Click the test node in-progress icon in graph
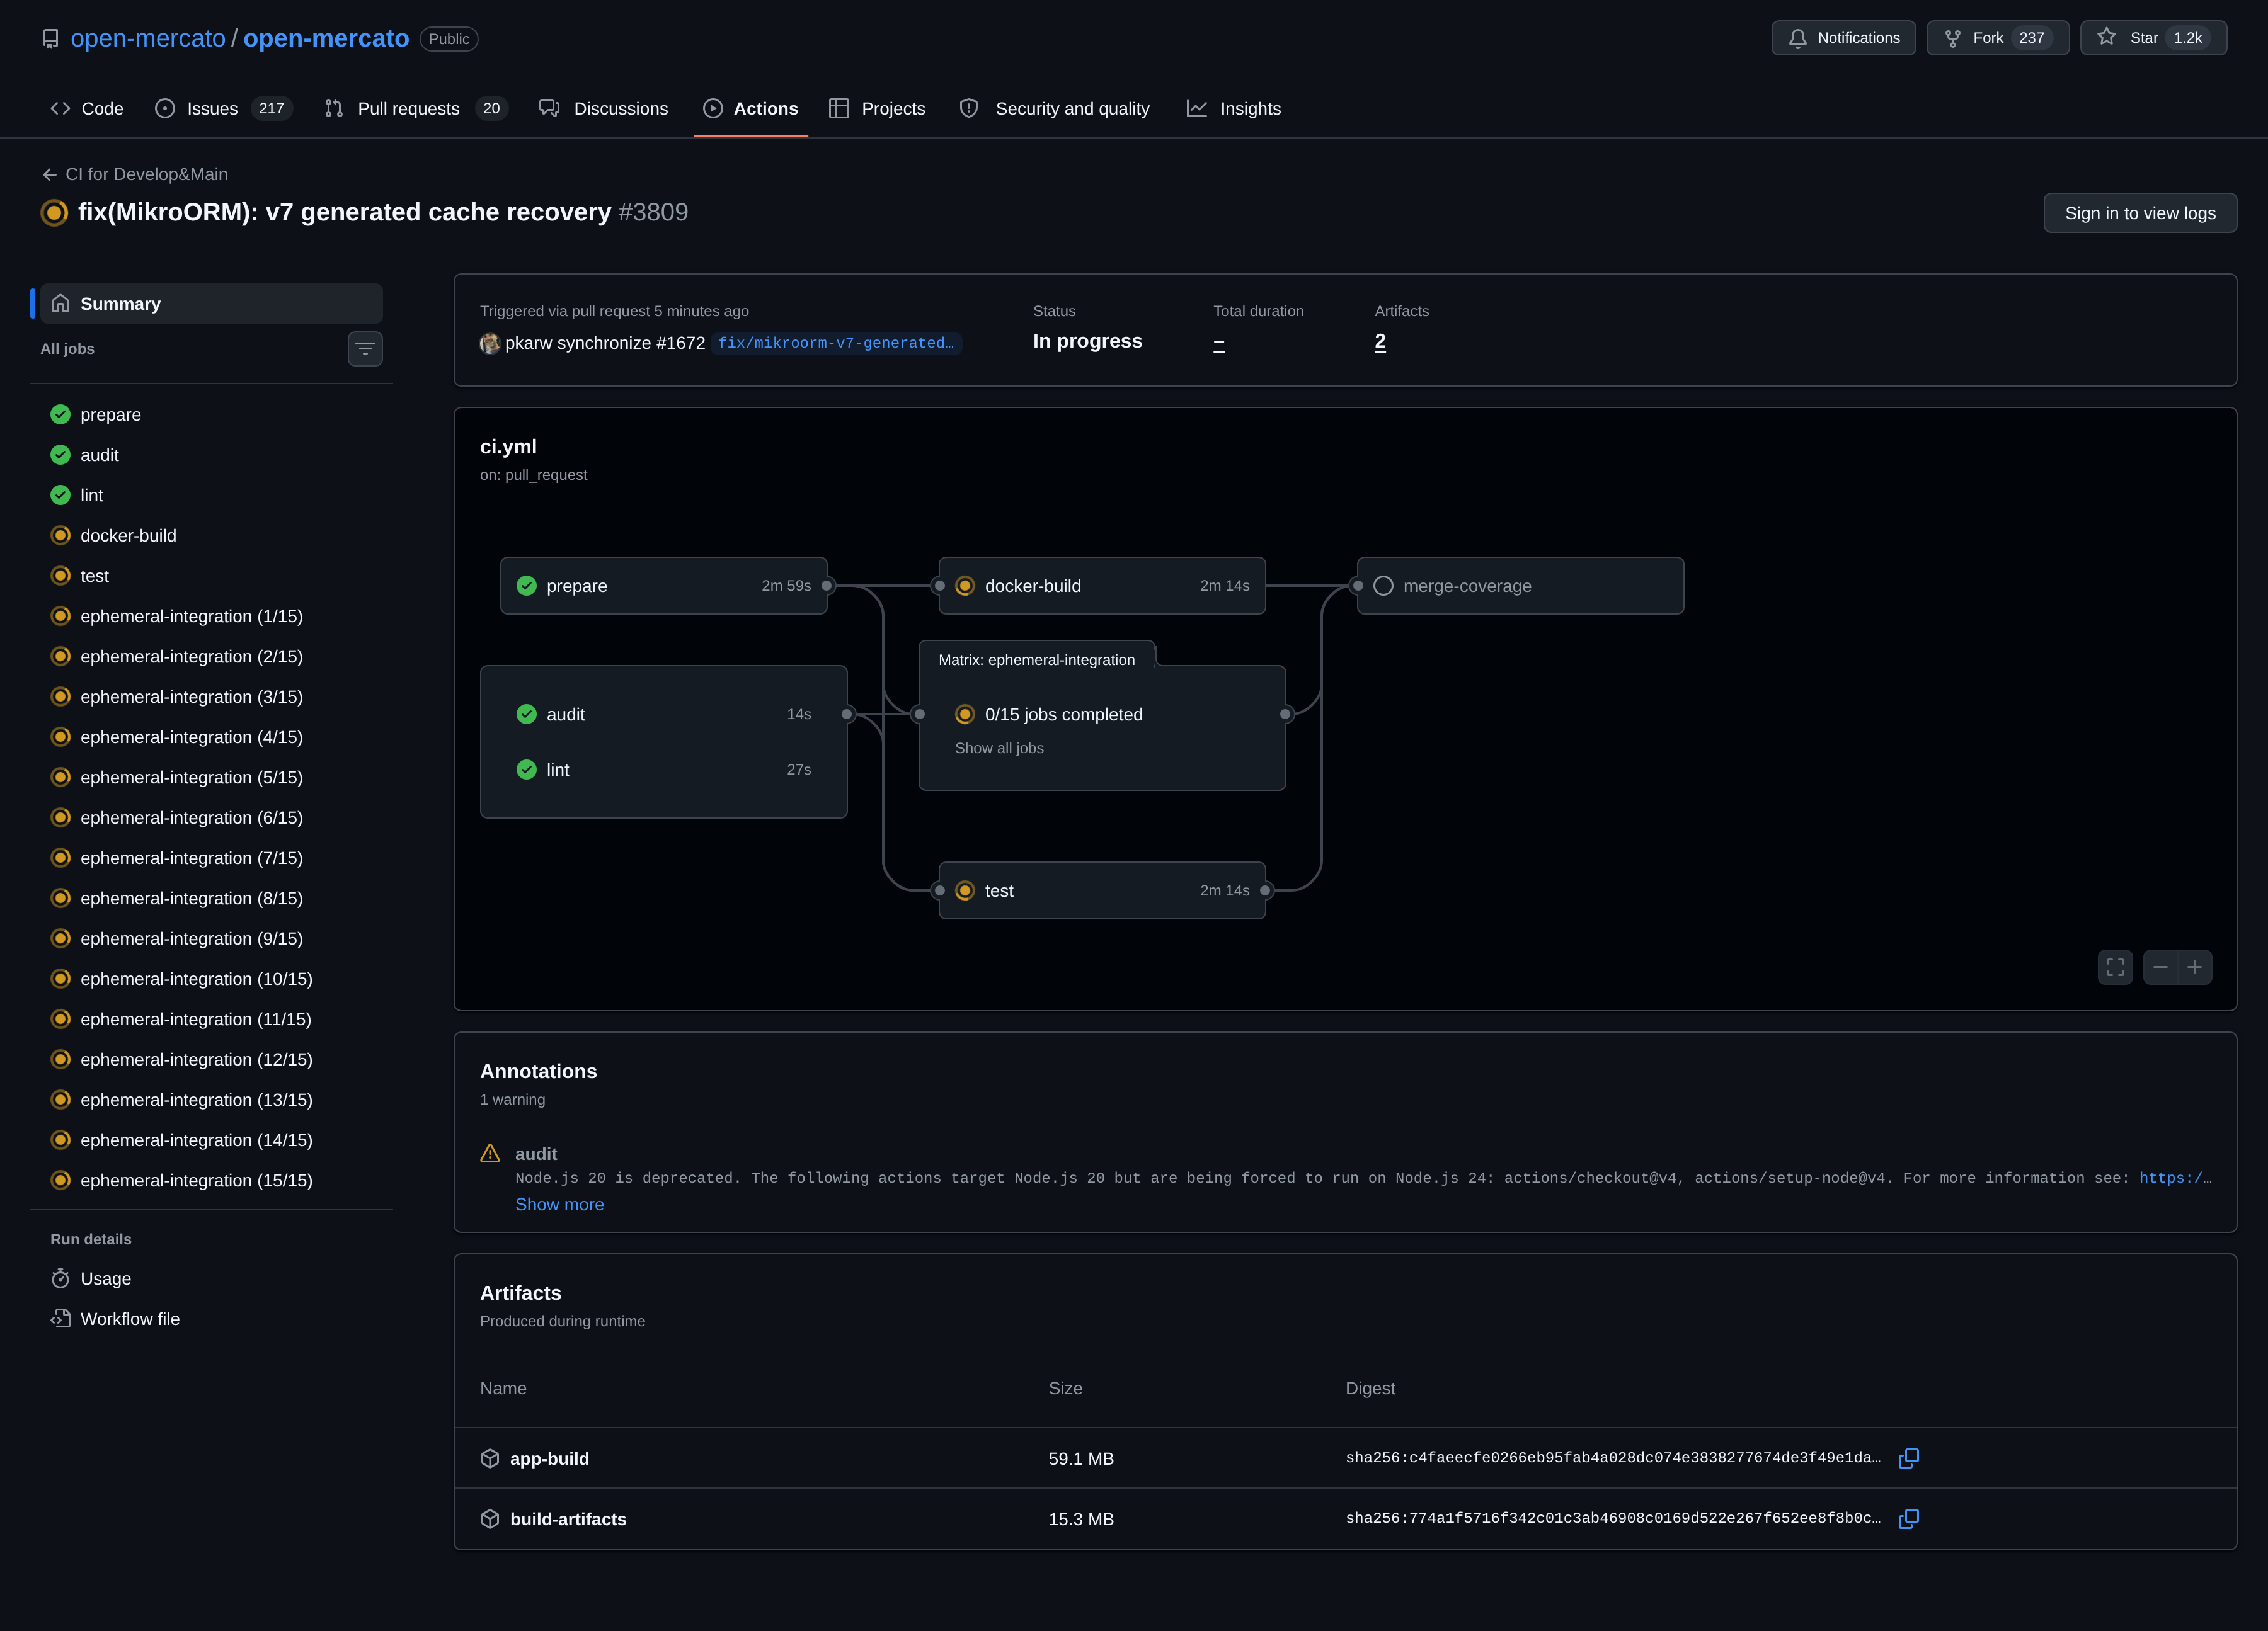The width and height of the screenshot is (2268, 1631). pyautogui.click(x=965, y=890)
